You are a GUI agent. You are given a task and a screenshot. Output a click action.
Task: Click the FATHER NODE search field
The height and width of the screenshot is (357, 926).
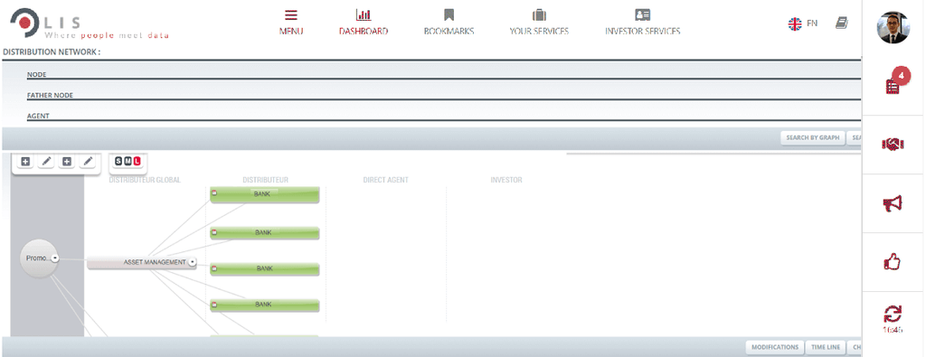tap(443, 96)
